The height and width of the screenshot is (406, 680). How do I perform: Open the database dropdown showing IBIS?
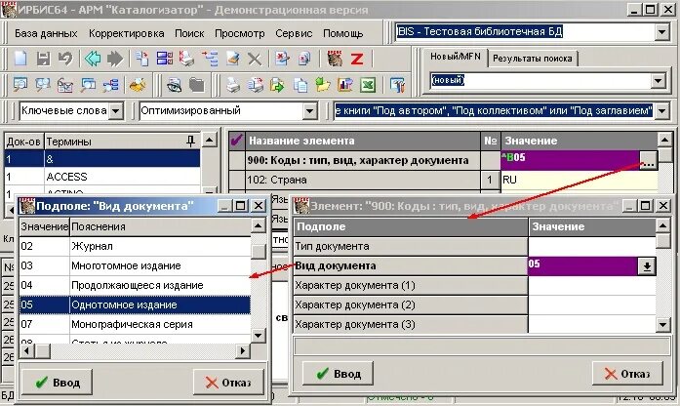tap(662, 31)
